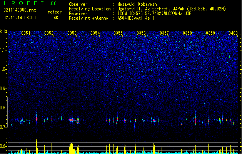Click the 0400 time marker

(233, 33)
